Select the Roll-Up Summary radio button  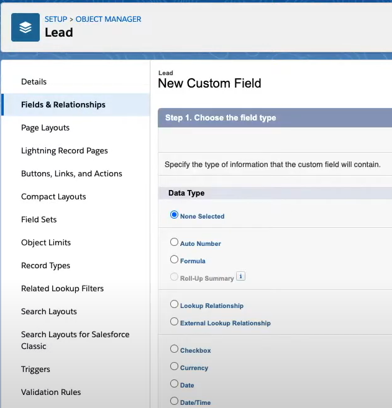point(174,276)
